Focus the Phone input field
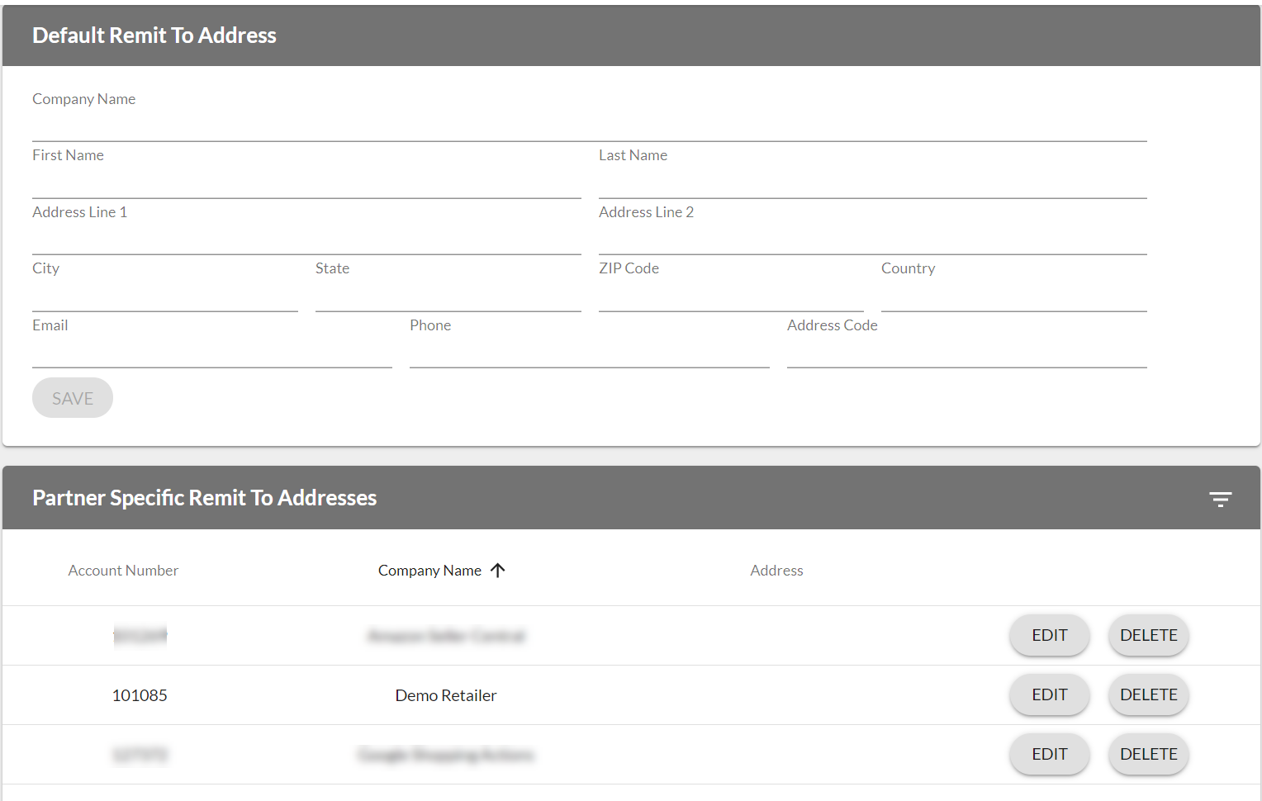The width and height of the screenshot is (1262, 801). 589,353
